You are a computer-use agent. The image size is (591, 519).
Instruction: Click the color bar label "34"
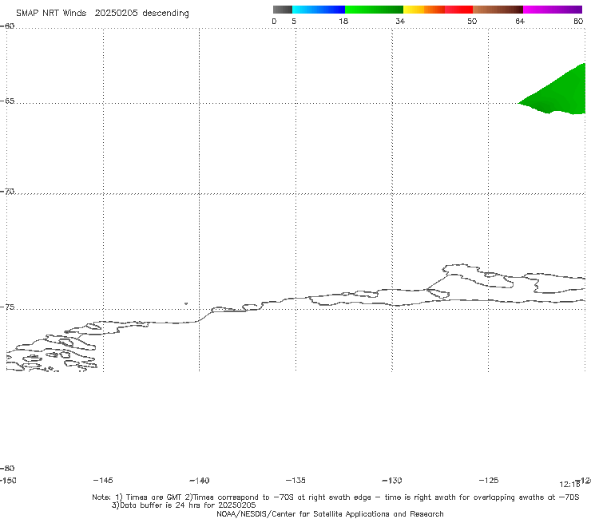click(x=400, y=21)
